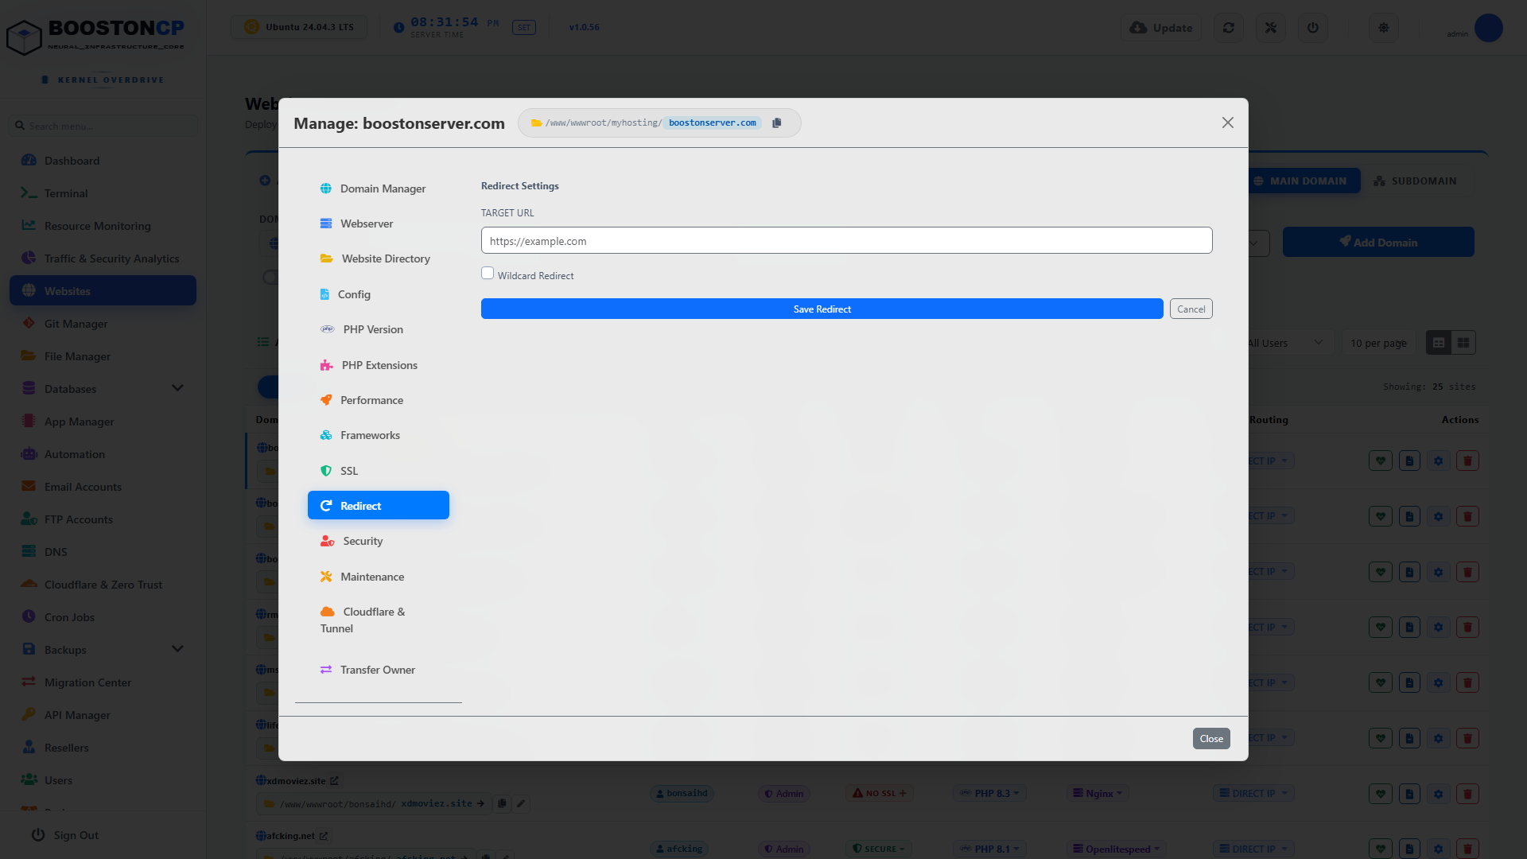This screenshot has height=859, width=1527.
Task: Open the All Users filter dropdown
Action: (1287, 343)
